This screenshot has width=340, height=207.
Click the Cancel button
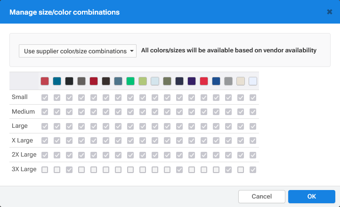point(262,197)
